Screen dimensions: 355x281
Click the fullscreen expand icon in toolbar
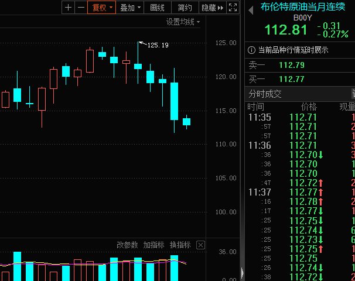click(x=233, y=8)
